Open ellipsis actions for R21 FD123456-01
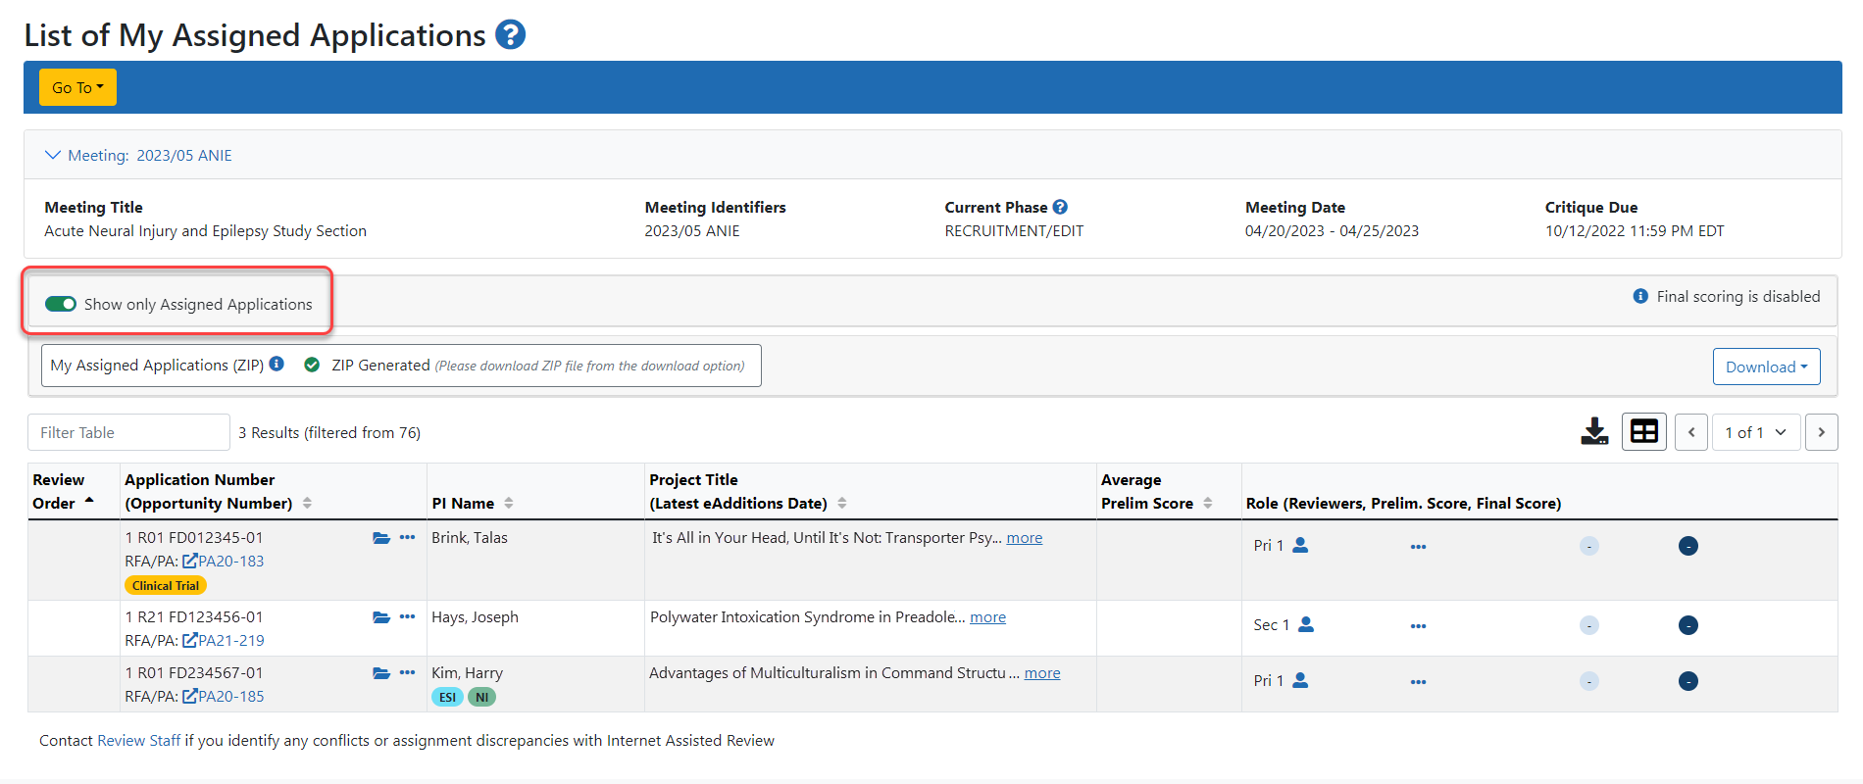The image size is (1863, 784). [408, 617]
